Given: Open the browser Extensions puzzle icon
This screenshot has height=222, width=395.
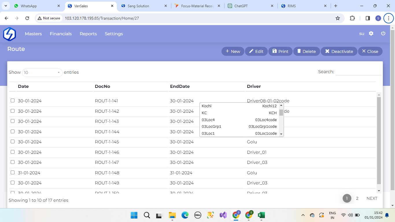Looking at the screenshot, I should point(352,18).
